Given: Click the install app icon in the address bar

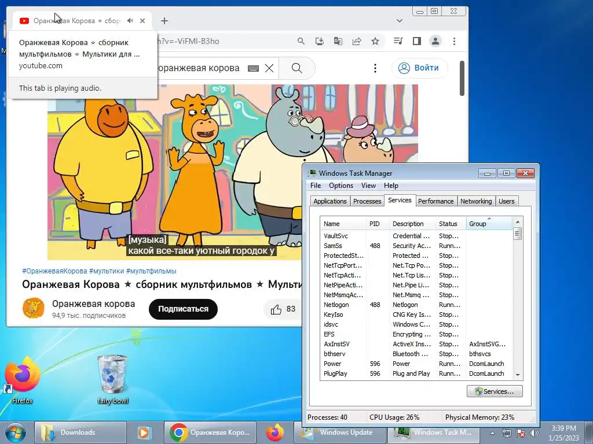Looking at the screenshot, I should (319, 41).
